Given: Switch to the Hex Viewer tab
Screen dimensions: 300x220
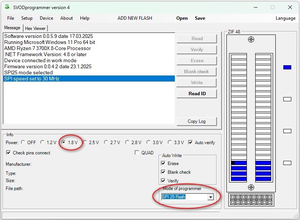Looking at the screenshot, I should coord(35,28).
